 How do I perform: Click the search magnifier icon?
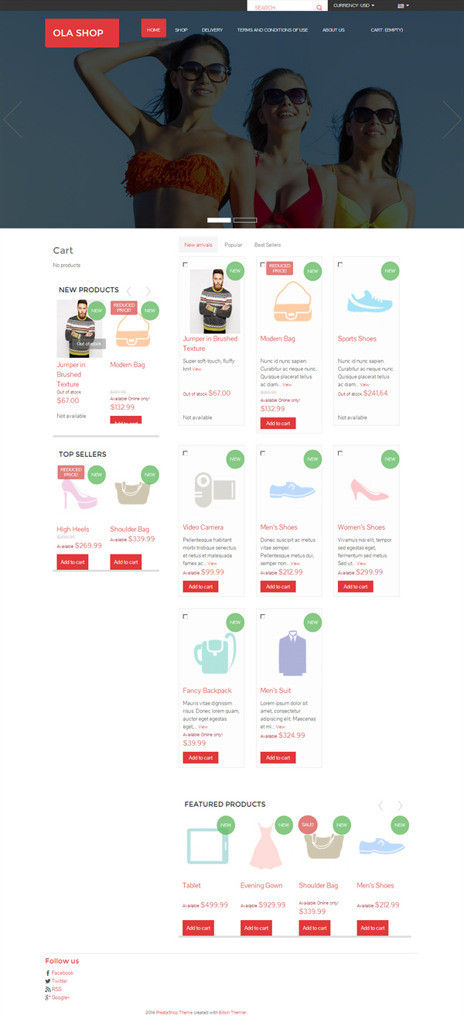pos(319,8)
